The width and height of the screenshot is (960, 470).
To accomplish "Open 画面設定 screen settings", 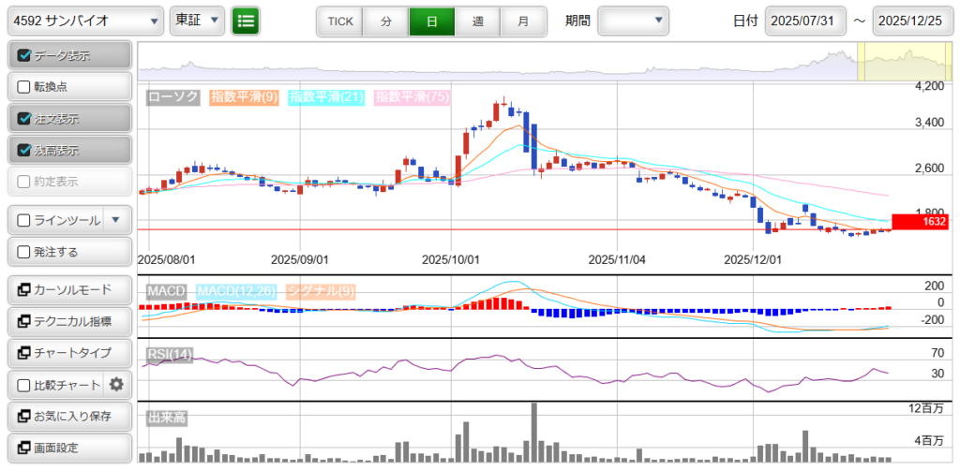I will [x=68, y=448].
